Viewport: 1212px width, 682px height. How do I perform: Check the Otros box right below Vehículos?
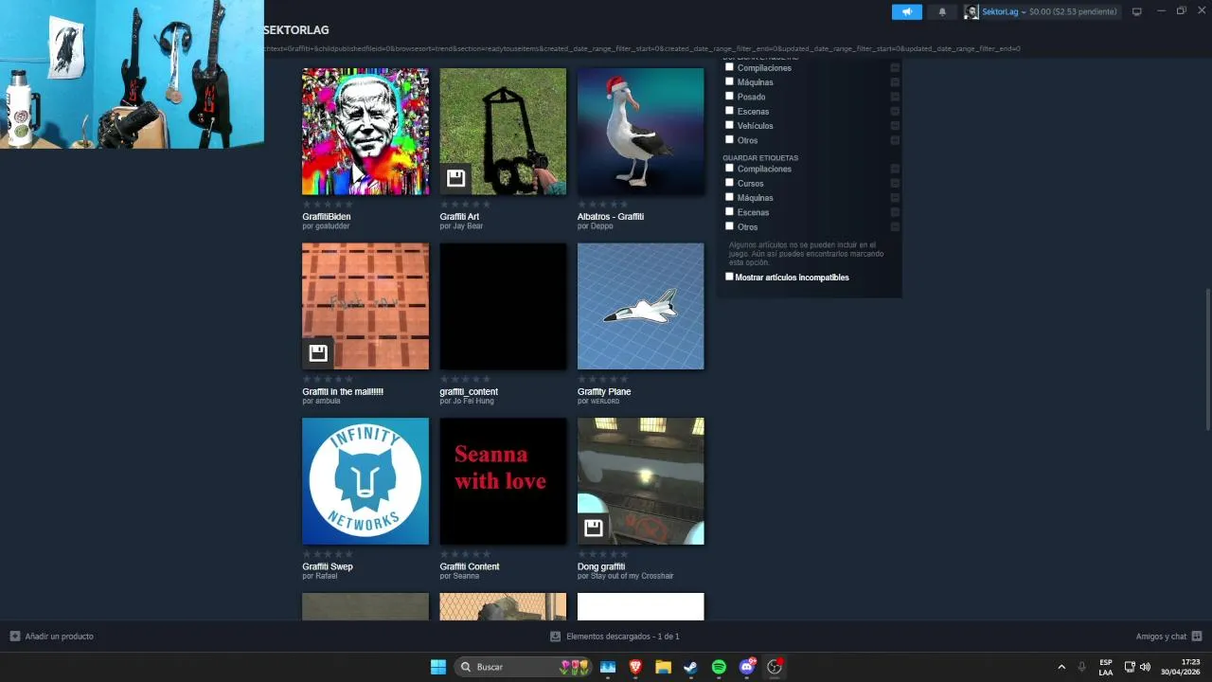729,139
